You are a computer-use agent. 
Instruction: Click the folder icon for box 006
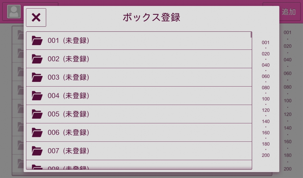coord(37,132)
